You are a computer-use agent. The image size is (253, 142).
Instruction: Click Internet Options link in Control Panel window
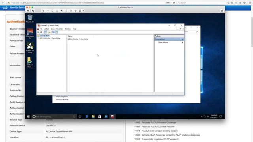pos(62,97)
